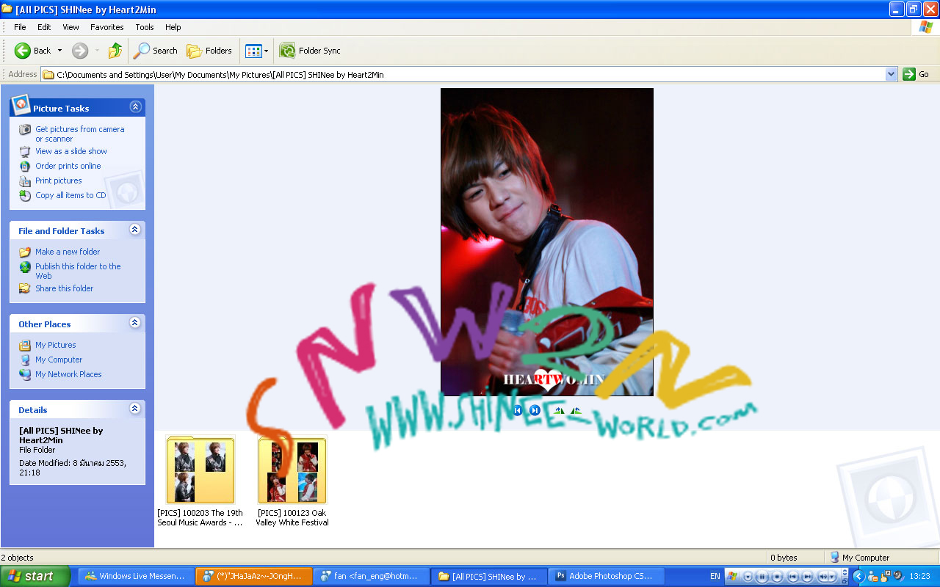Switch to the Windows Live Messenger taskbar button
The image size is (940, 587).
pos(136,576)
